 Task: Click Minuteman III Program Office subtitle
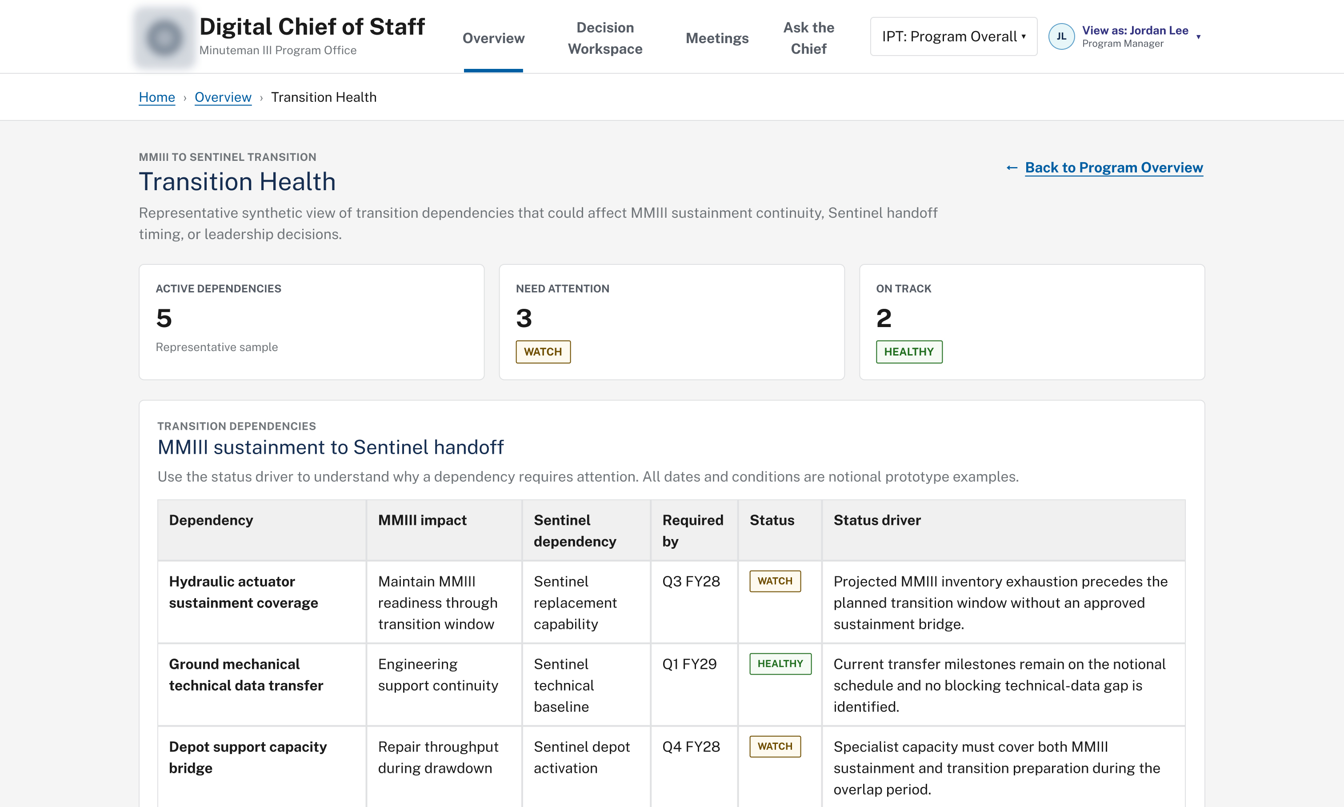pyautogui.click(x=278, y=50)
